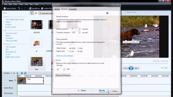Select the jp picture thumbnail with red X
The image size is (173, 97).
pyautogui.click(x=37, y=43)
